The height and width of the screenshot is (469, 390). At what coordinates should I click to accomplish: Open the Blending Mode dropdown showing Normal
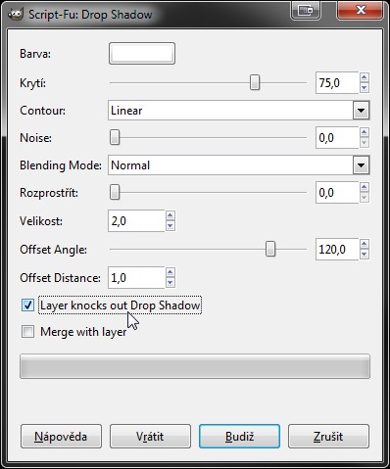pos(239,165)
